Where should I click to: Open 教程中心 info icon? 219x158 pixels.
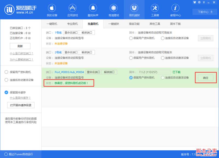(x=175, y=8)
